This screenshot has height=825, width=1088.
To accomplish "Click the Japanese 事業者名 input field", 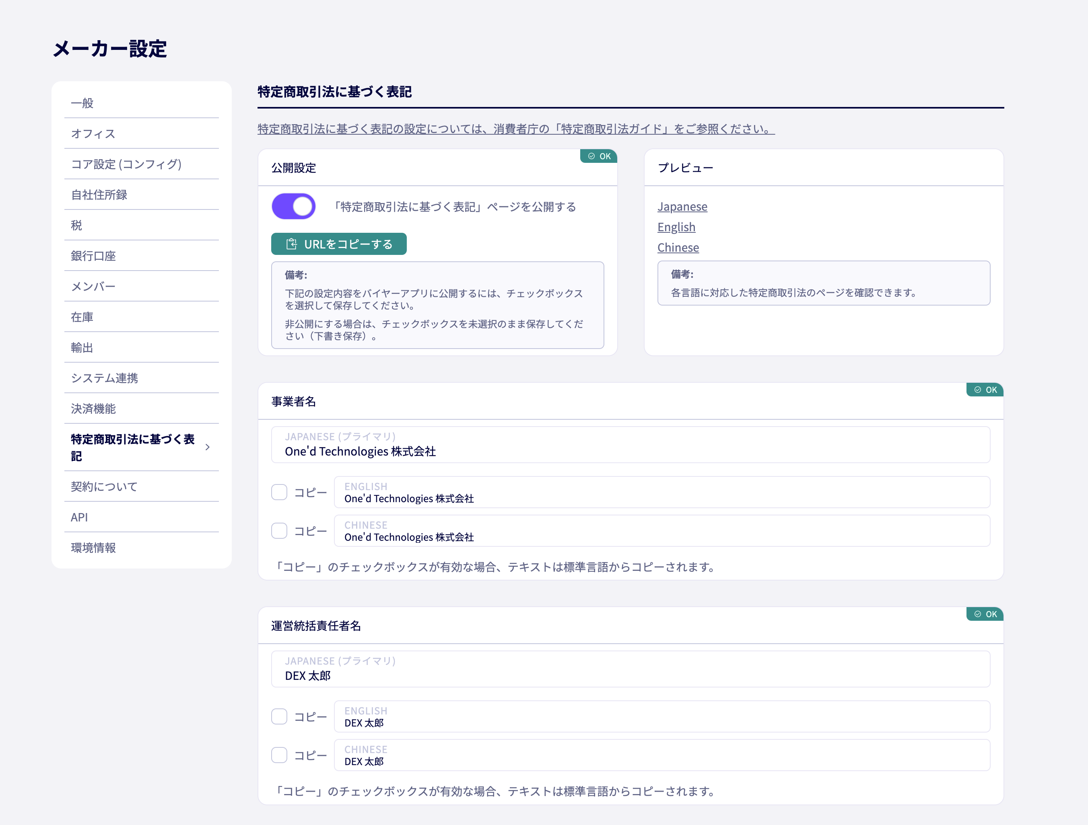I will click(x=631, y=445).
